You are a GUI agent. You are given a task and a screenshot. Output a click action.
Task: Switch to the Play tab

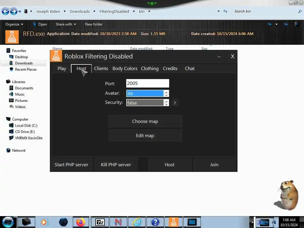point(62,69)
